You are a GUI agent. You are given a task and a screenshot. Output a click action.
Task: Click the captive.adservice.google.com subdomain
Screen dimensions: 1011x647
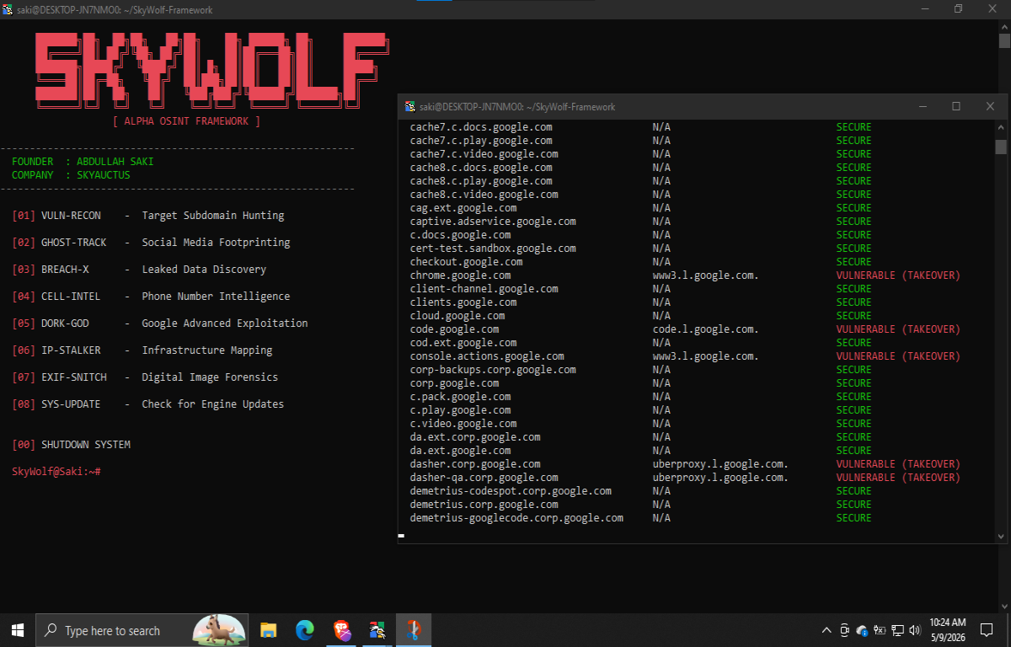coord(493,222)
